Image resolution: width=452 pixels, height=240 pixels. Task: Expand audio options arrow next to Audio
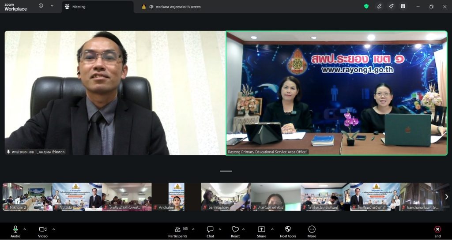[25, 229]
